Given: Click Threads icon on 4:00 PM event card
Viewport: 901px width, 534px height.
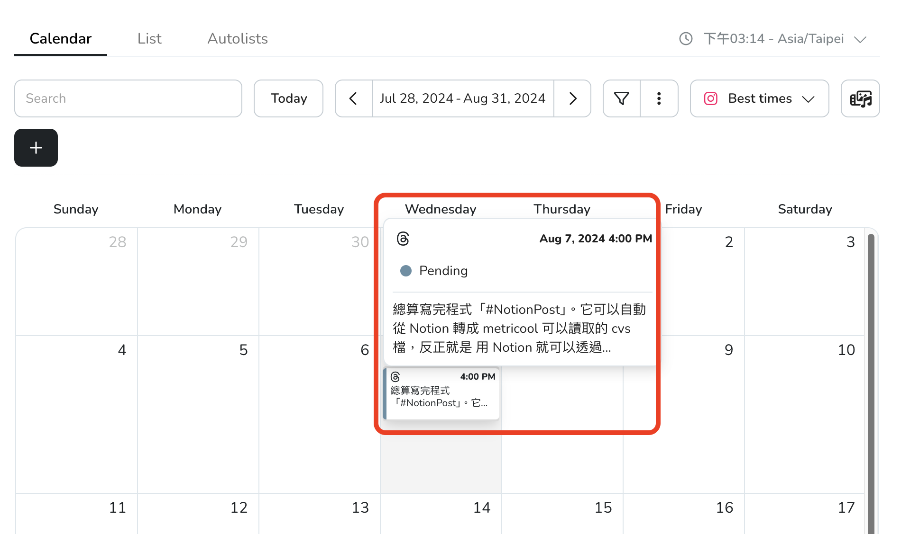Looking at the screenshot, I should coord(395,377).
